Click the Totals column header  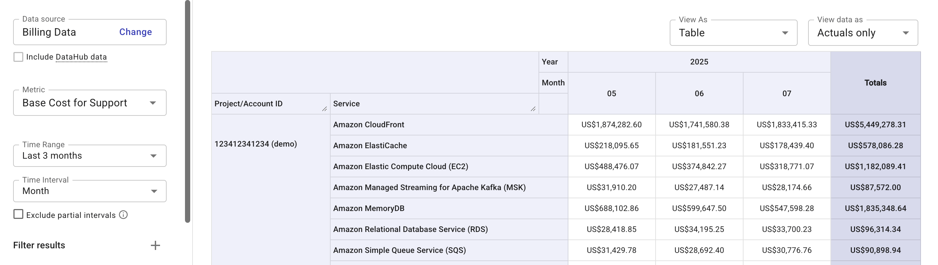coord(875,83)
